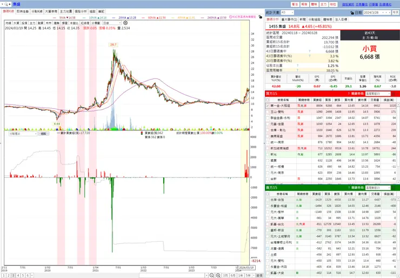This screenshot has width=400, height=278.
Task: Click help icon next to 佔股本比
Action: tap(297, 65)
